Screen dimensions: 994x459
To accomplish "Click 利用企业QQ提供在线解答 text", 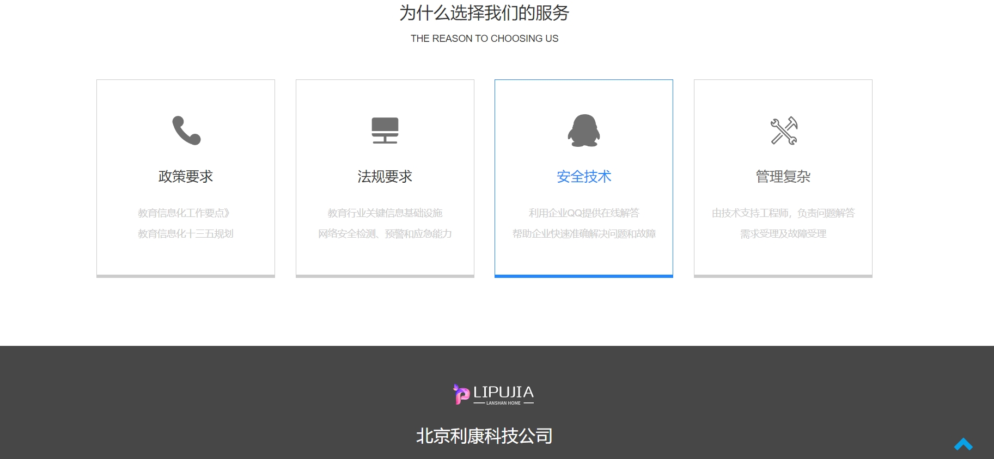I will click(x=583, y=213).
